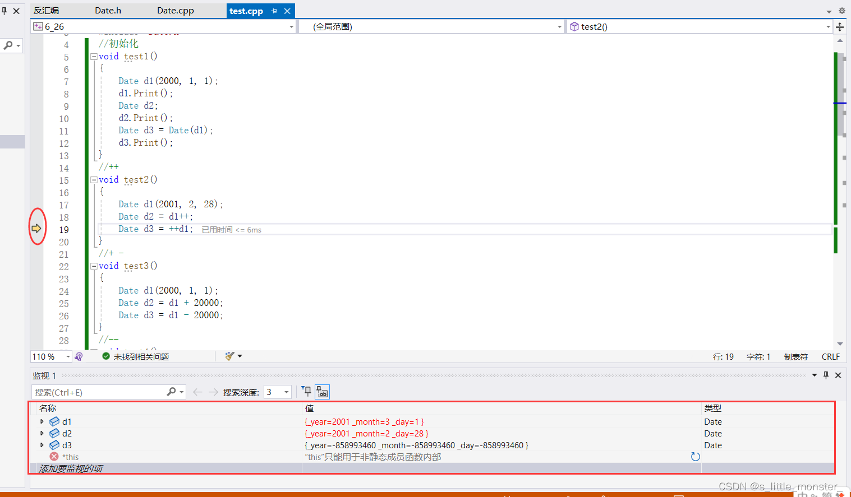Switch to the Date.h tab
851x497 pixels.
(x=108, y=11)
